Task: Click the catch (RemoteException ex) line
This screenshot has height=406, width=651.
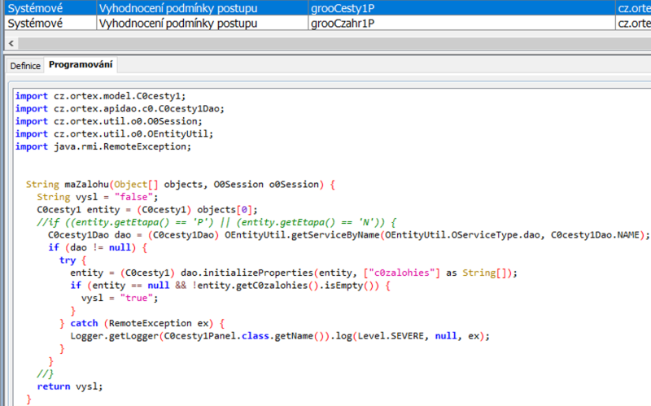Action: click(146, 323)
